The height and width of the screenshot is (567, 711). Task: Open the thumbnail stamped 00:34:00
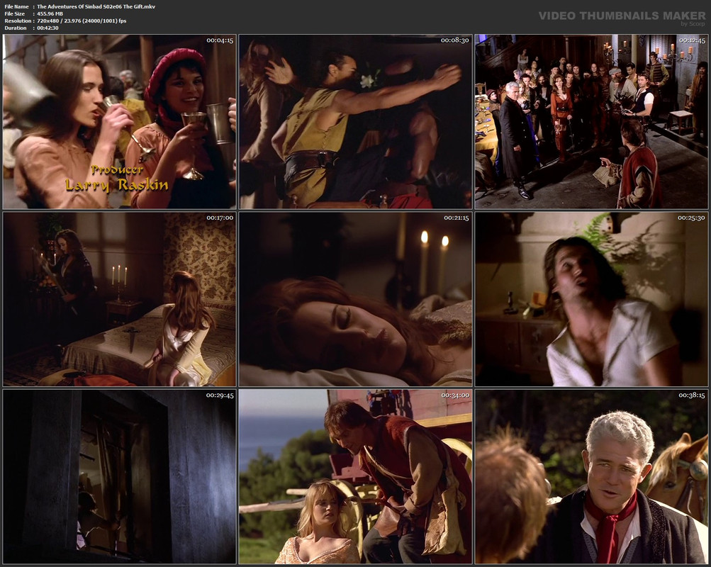[x=356, y=477]
